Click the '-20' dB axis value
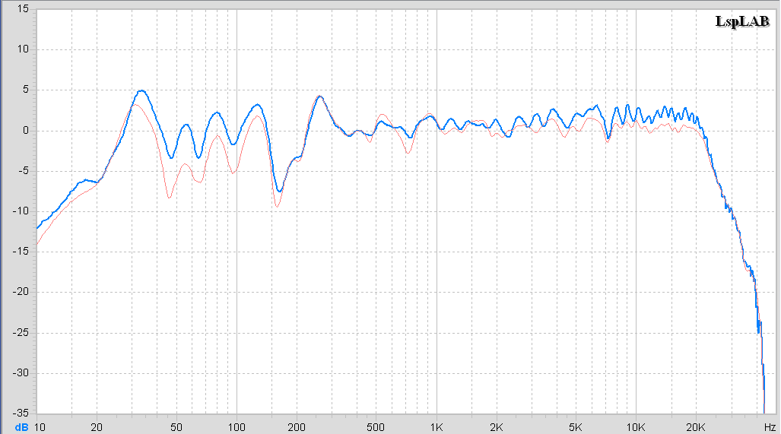This screenshot has width=781, height=434. (x=21, y=292)
